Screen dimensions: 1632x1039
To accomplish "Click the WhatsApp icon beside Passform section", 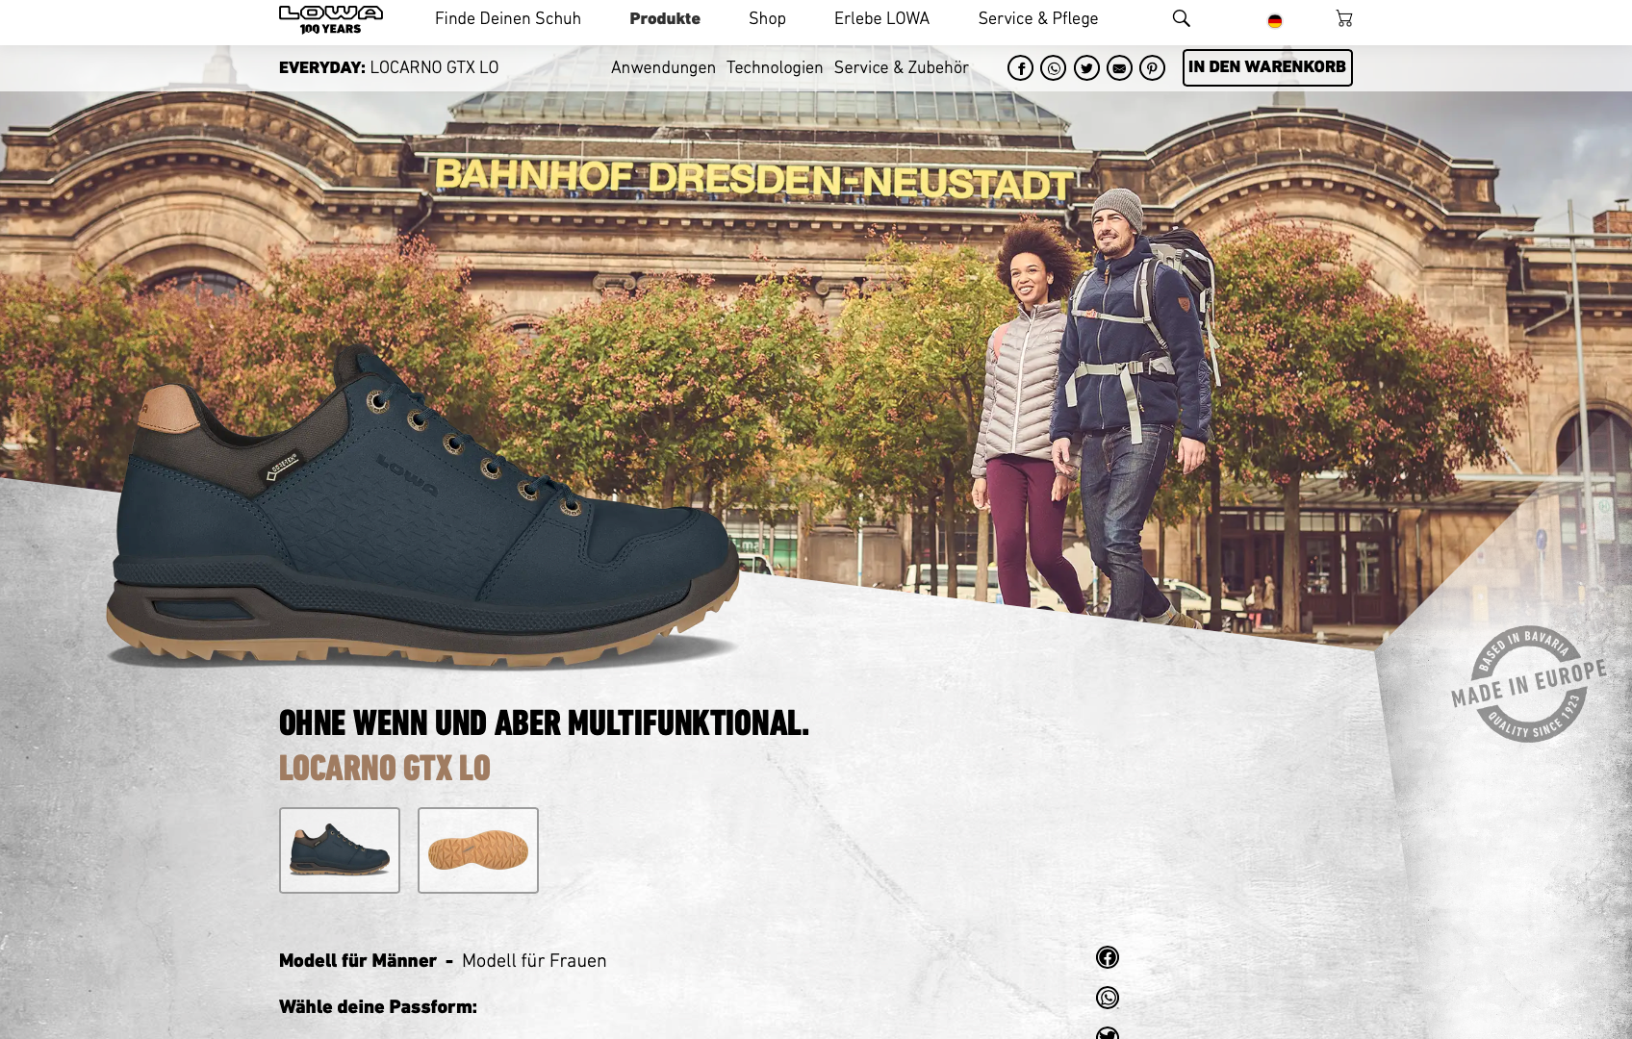I will pos(1108,998).
